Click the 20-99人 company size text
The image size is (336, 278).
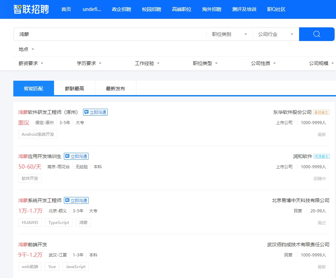pyautogui.click(x=318, y=211)
